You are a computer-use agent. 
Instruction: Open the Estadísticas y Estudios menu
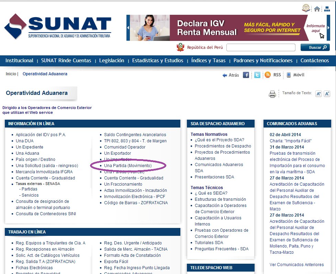(x=158, y=61)
